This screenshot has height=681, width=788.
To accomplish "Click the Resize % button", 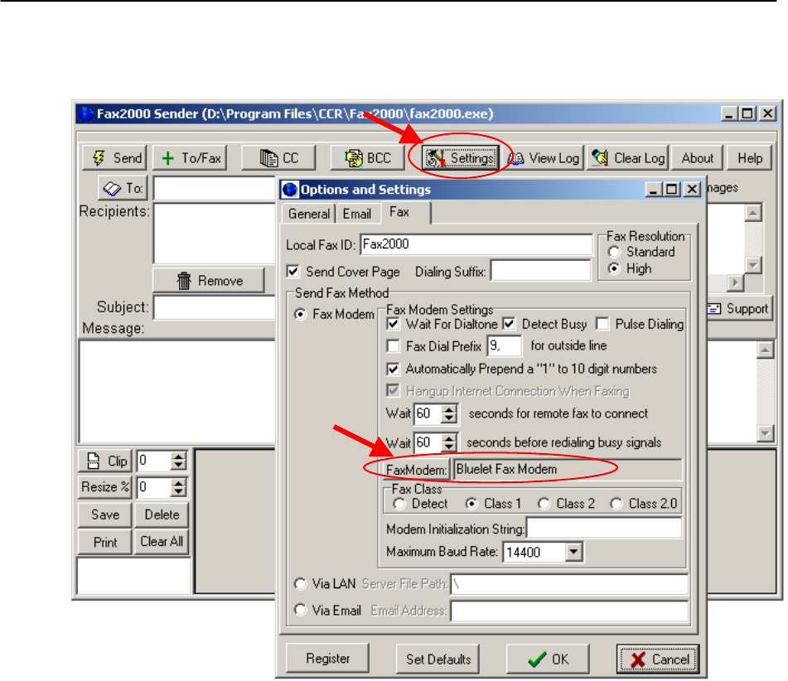I will click(105, 487).
